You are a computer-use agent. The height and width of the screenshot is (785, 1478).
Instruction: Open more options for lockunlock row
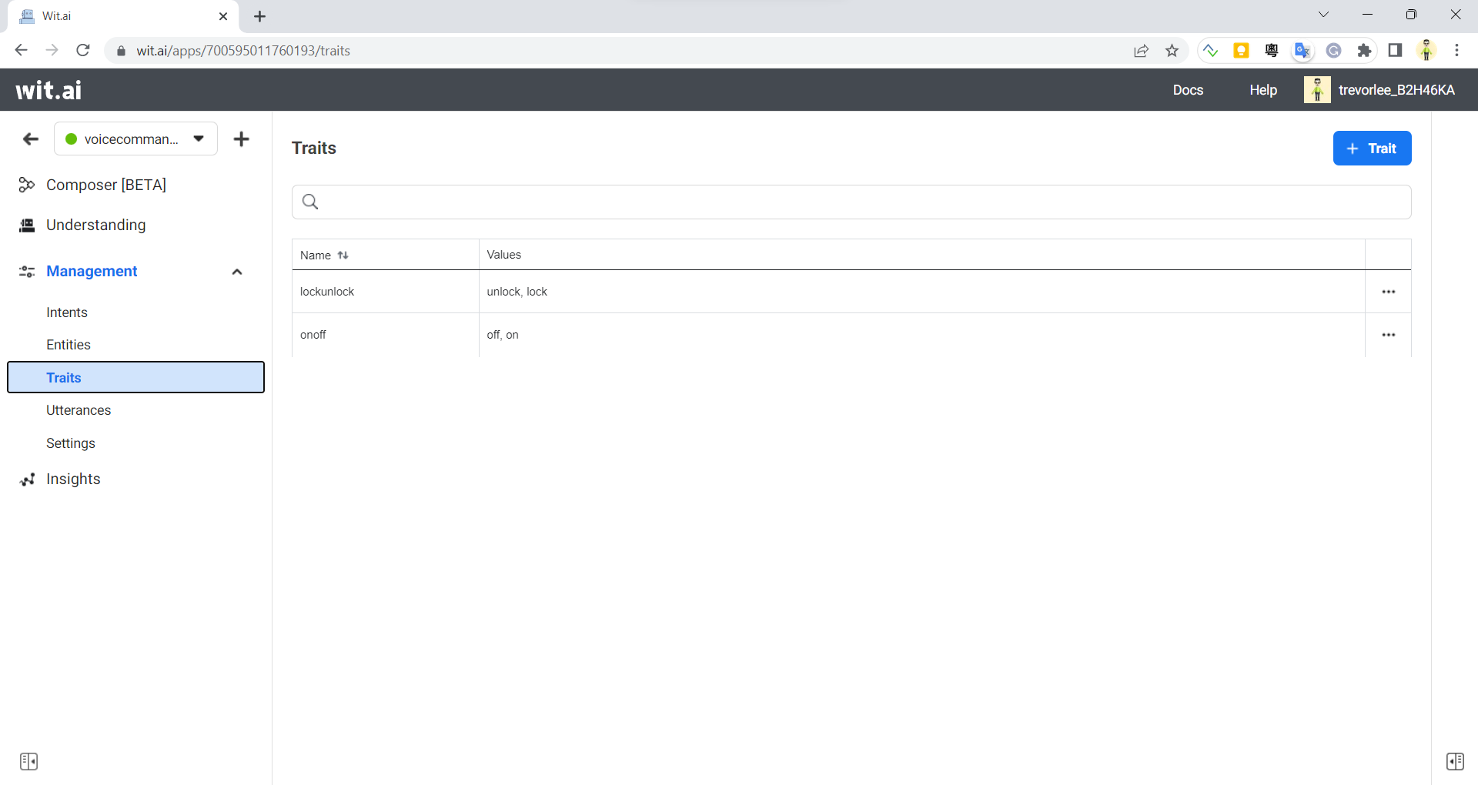tap(1389, 292)
